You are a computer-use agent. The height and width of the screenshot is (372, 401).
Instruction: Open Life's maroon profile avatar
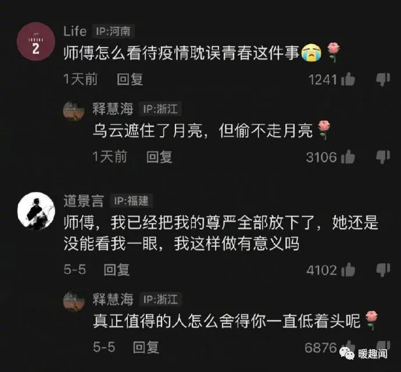click(x=36, y=41)
